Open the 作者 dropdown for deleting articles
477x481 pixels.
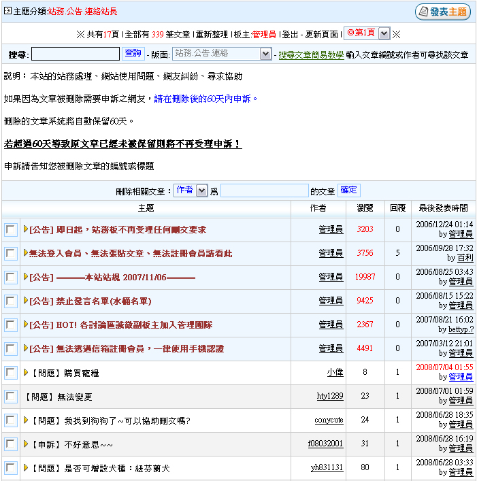coord(201,191)
